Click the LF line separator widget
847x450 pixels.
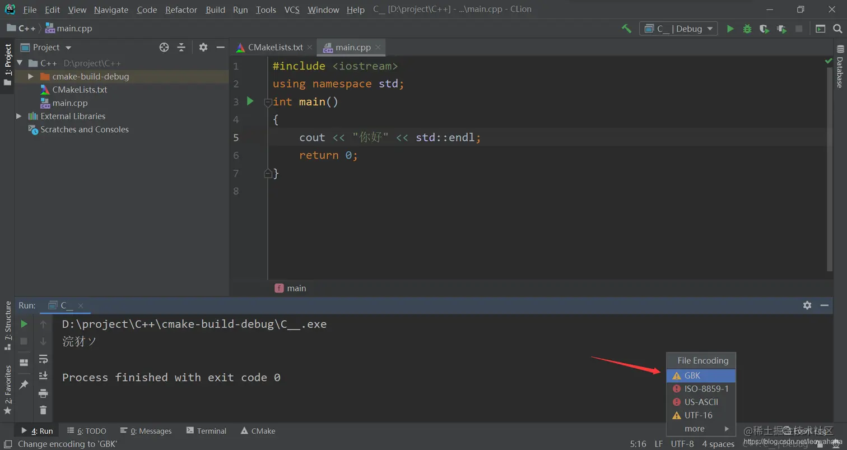click(x=658, y=444)
